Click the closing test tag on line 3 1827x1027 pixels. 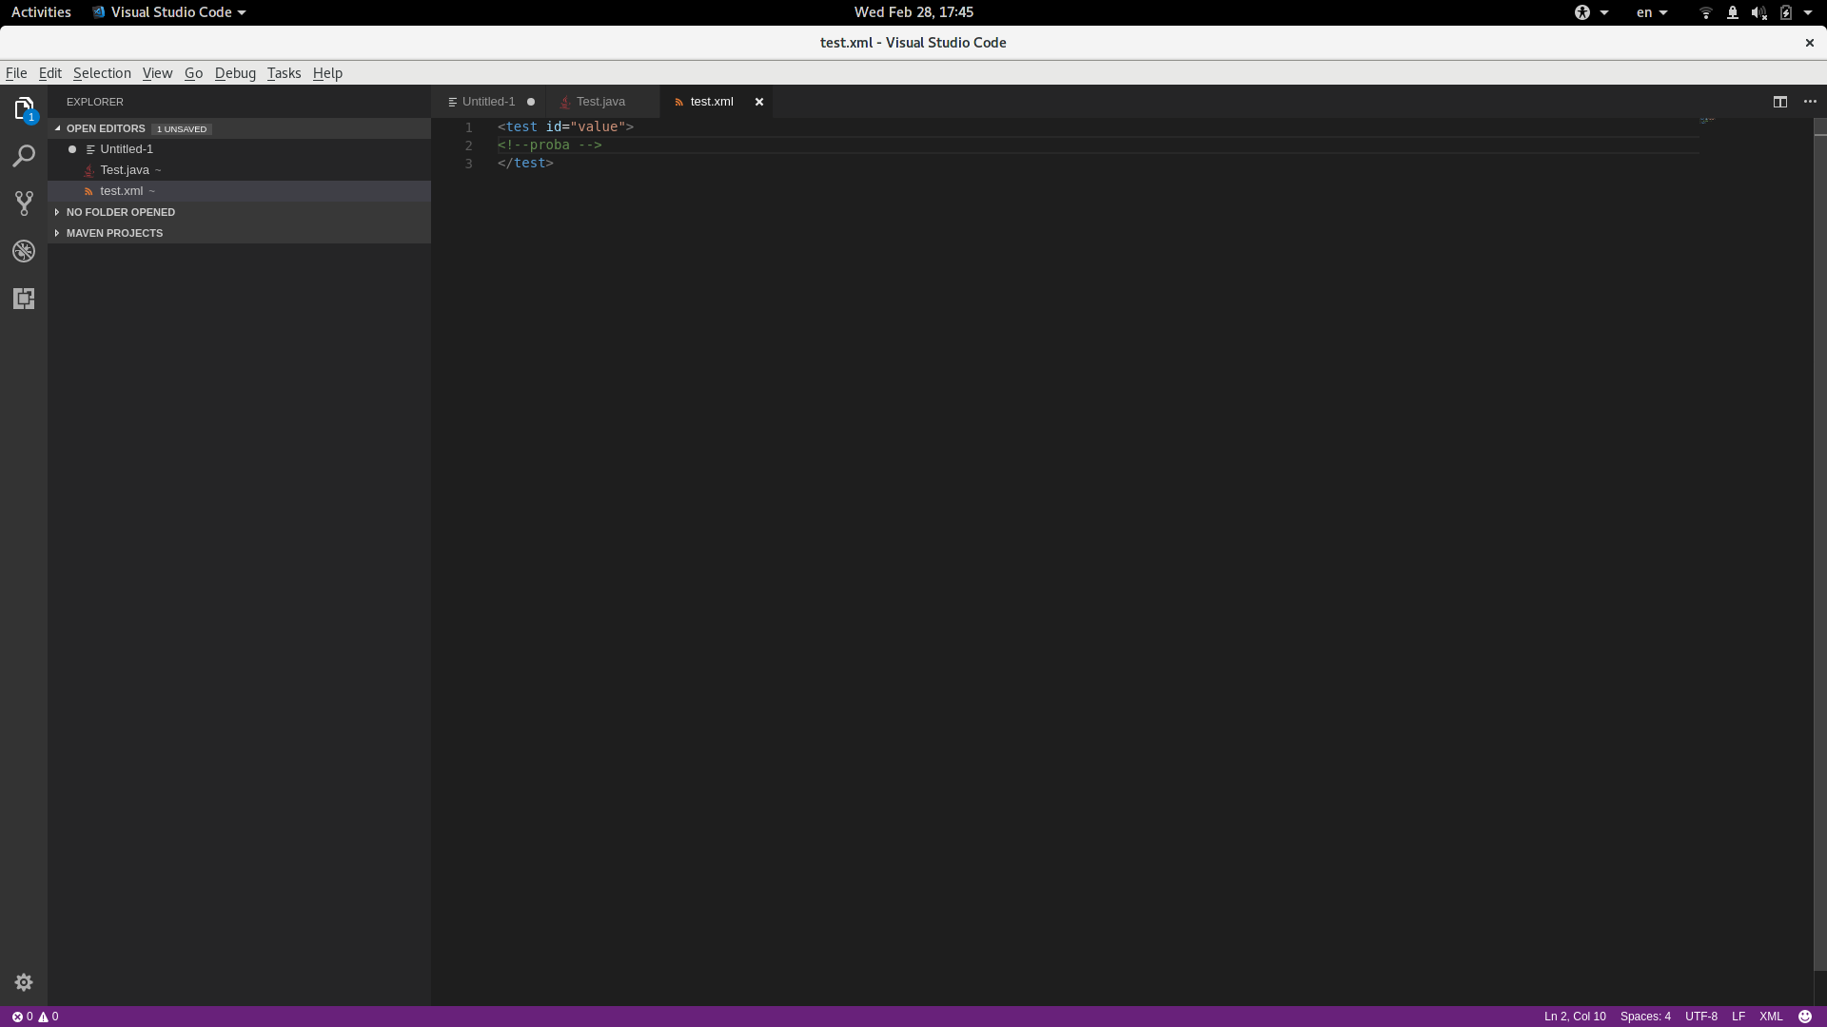pos(525,164)
